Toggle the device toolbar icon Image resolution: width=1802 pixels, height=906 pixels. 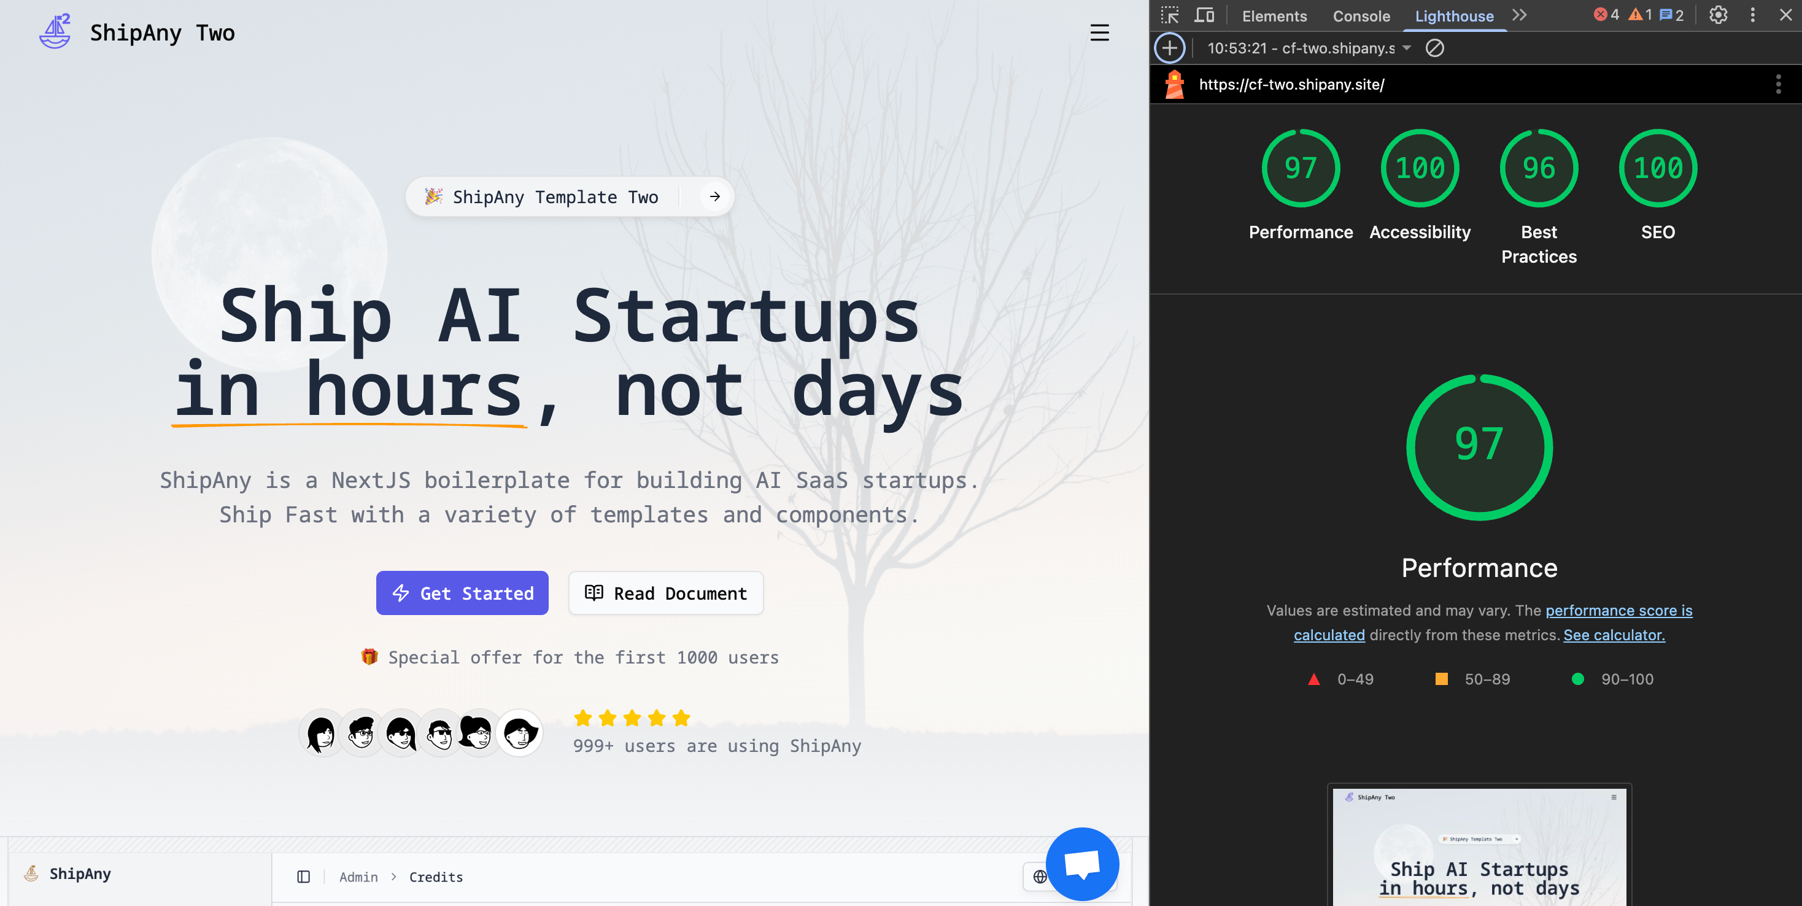pos(1204,15)
